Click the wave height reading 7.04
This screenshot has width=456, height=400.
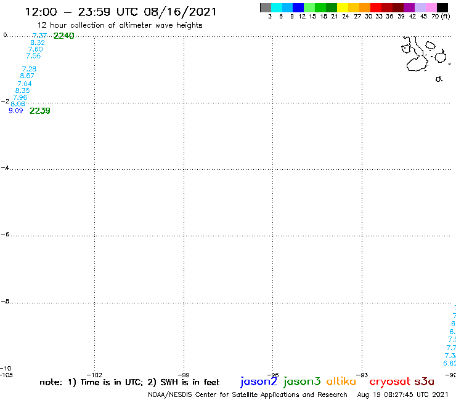click(25, 84)
